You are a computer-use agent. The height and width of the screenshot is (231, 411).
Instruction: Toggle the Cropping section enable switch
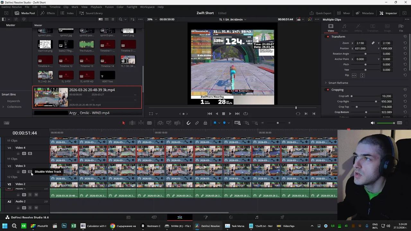coord(328,90)
